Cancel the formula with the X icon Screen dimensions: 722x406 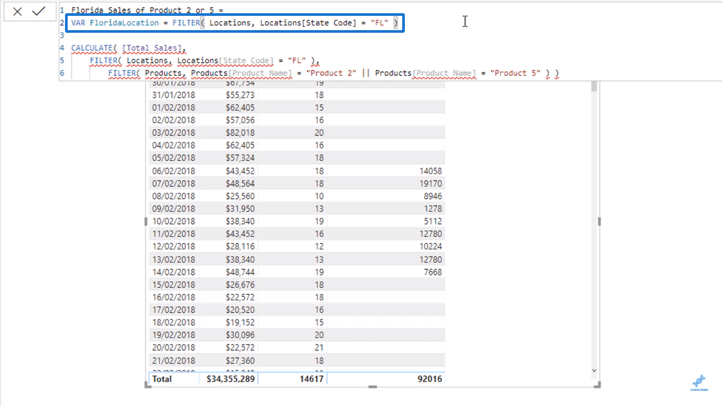click(x=17, y=12)
